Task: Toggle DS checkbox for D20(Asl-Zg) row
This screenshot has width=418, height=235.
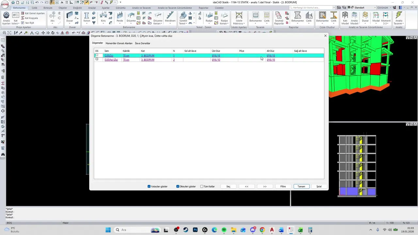Action: pos(97,59)
